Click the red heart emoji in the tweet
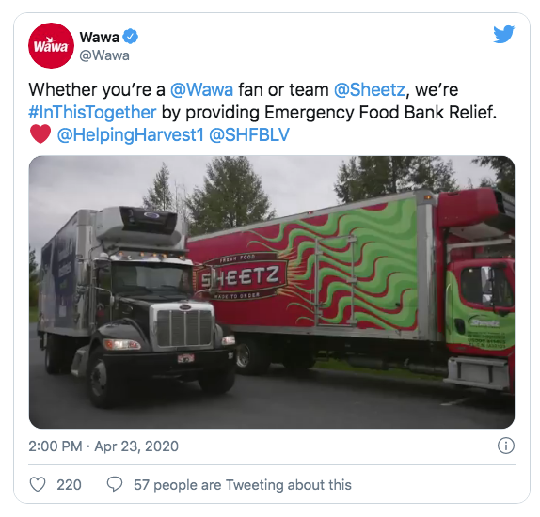 click(40, 134)
